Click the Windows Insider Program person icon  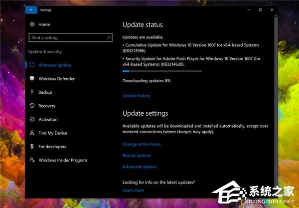[x=32, y=160]
